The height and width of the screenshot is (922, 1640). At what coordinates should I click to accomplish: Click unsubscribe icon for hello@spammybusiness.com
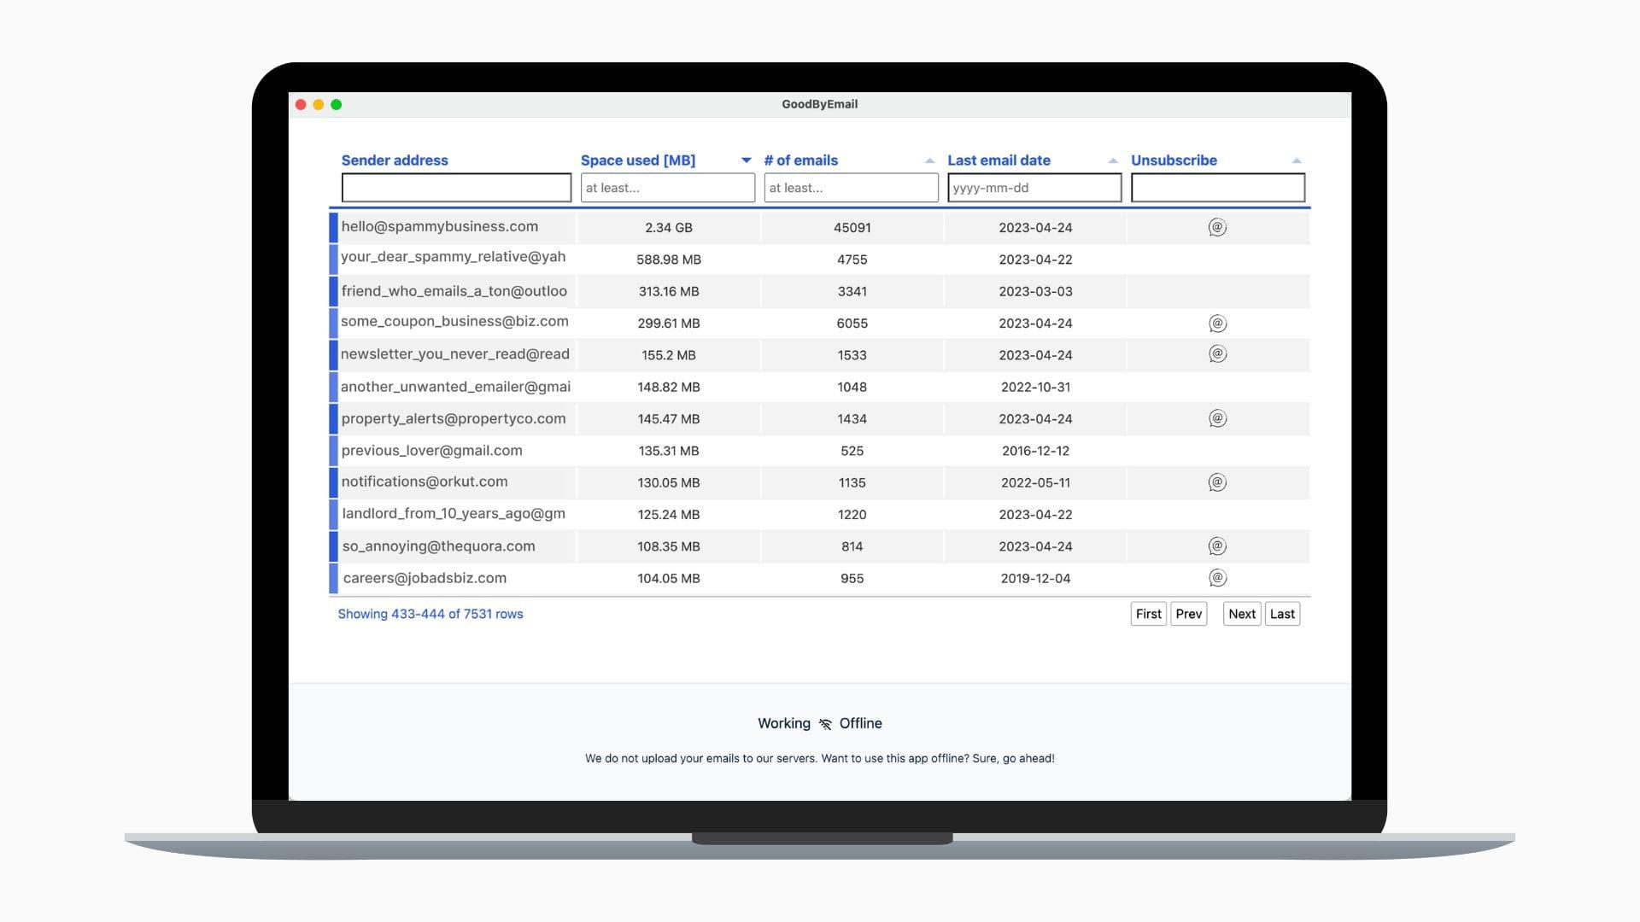point(1217,227)
